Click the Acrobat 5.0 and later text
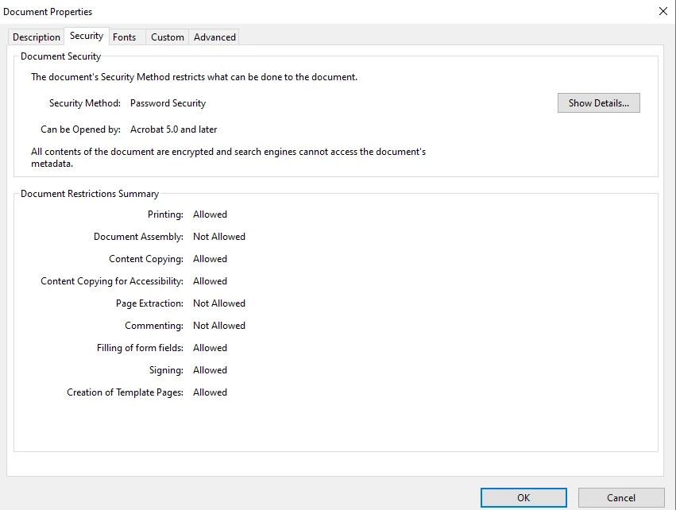 [x=173, y=129]
